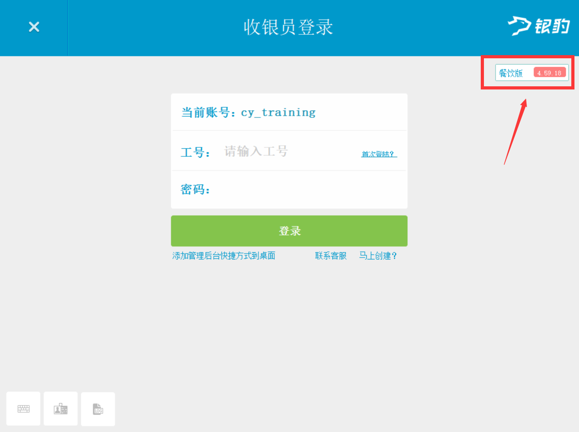579x432 pixels.
Task: Click the 收银员登录 title text
Action: 288,27
